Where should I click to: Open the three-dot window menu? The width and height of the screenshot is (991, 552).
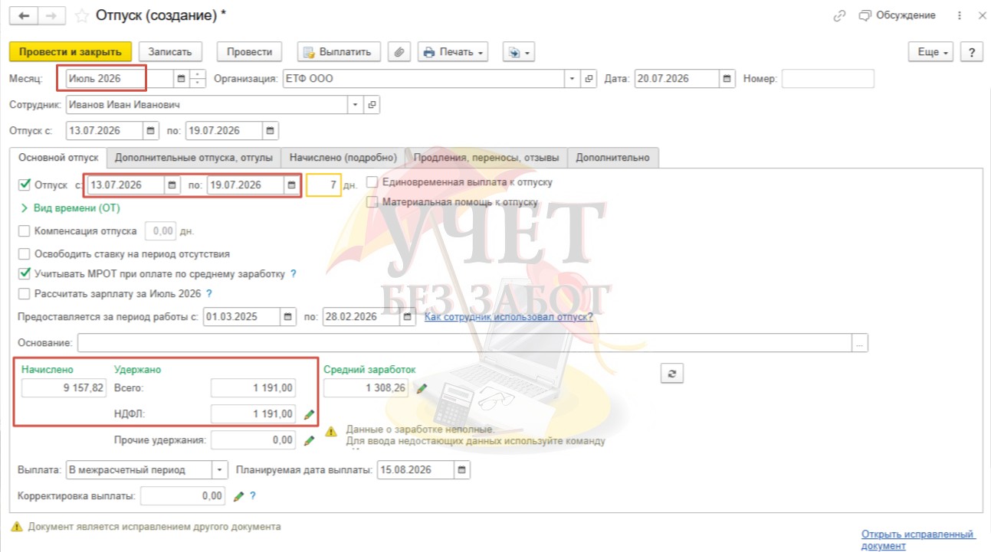(960, 15)
